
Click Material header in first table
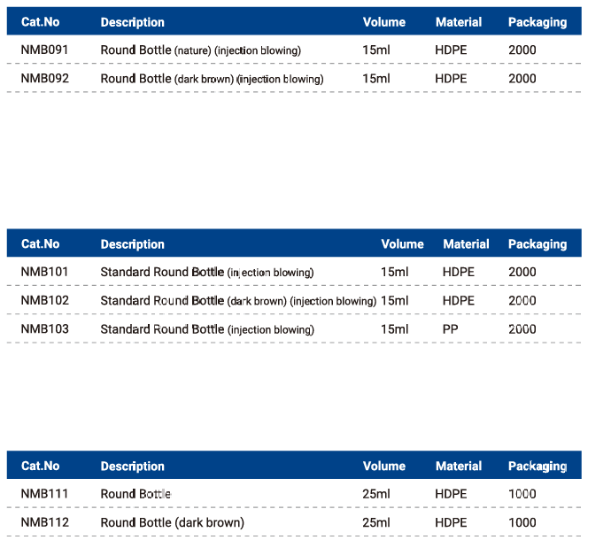(x=459, y=22)
